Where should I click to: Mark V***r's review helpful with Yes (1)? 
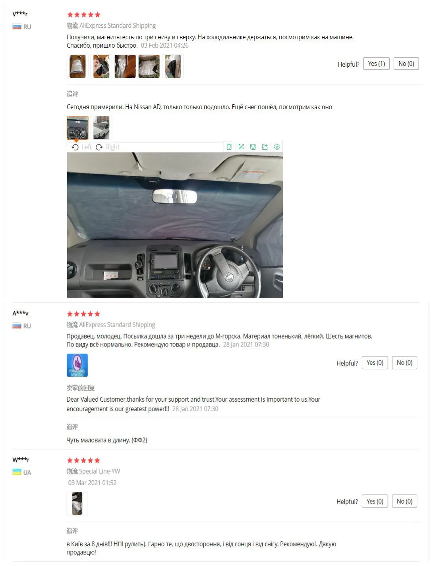(x=377, y=64)
